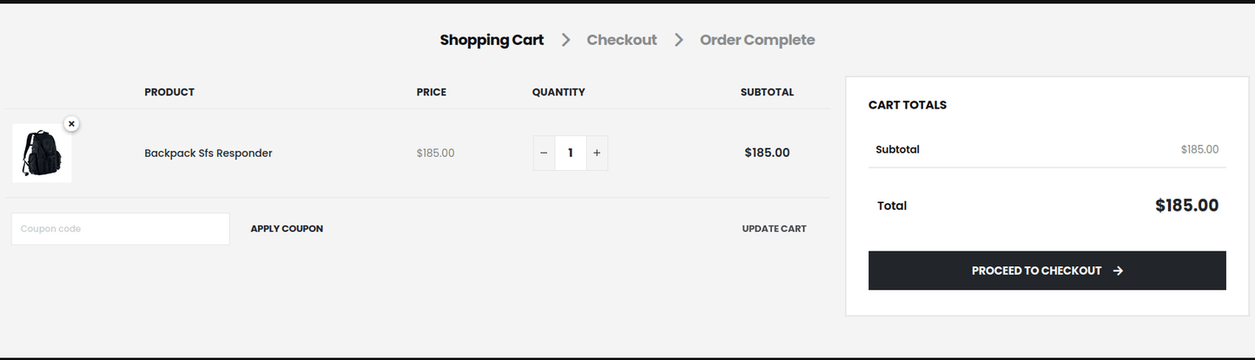Select the Shopping Cart step
1255x360 pixels.
492,40
